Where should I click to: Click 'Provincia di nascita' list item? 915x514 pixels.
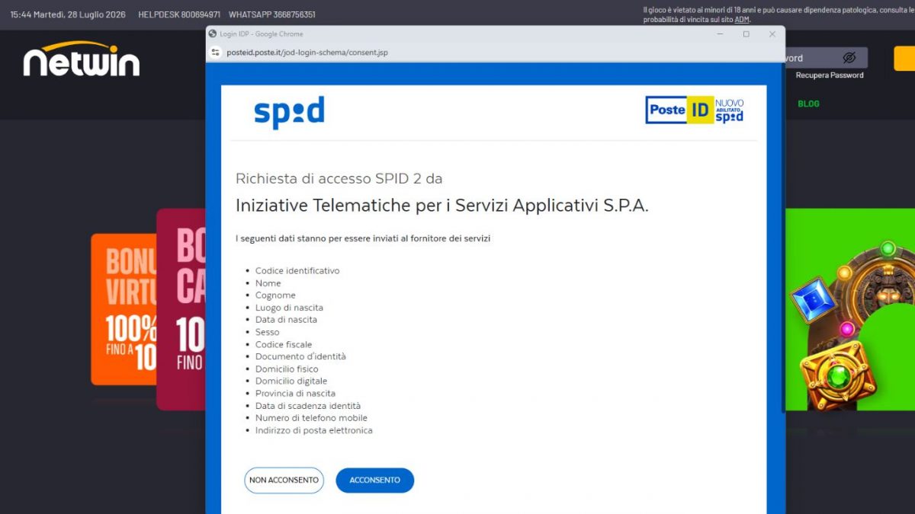coord(295,394)
